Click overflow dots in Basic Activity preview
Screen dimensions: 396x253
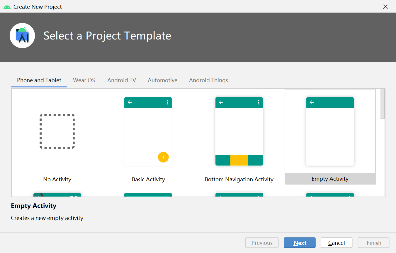tap(168, 102)
